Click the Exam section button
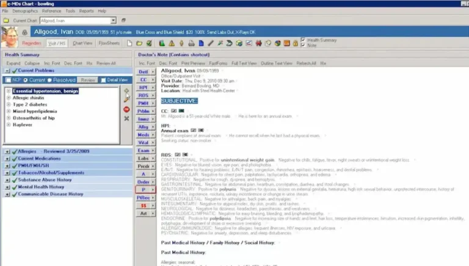This screenshot has width=469, height=266. (144, 151)
